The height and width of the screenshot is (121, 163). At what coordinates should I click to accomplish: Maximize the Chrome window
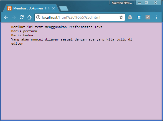[x=146, y=3]
